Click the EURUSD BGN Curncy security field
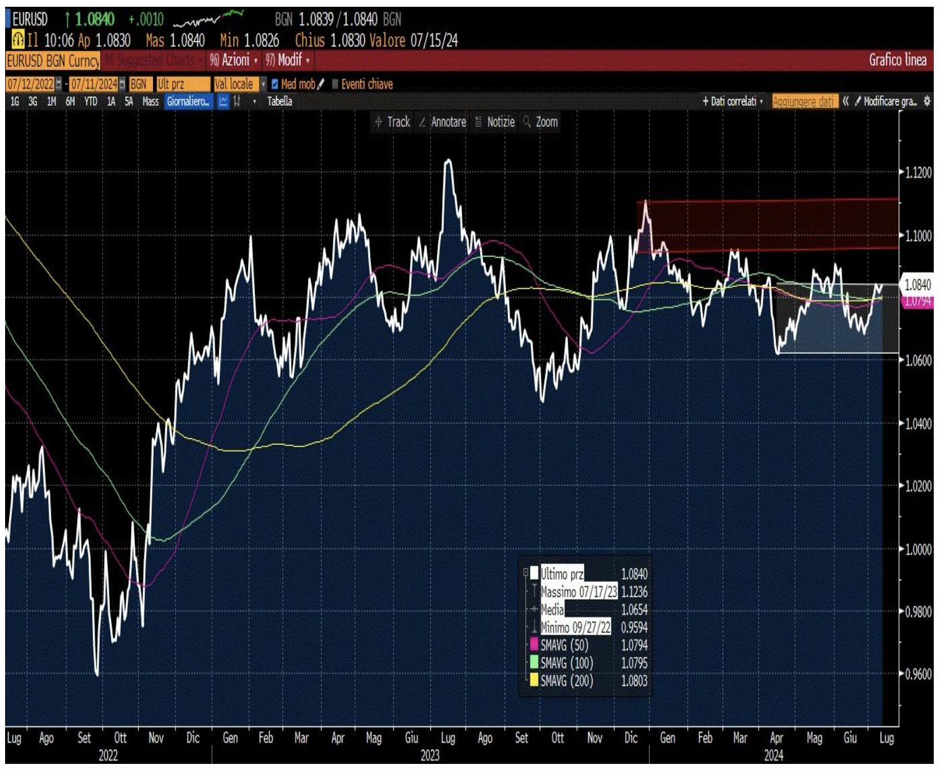 [x=53, y=61]
